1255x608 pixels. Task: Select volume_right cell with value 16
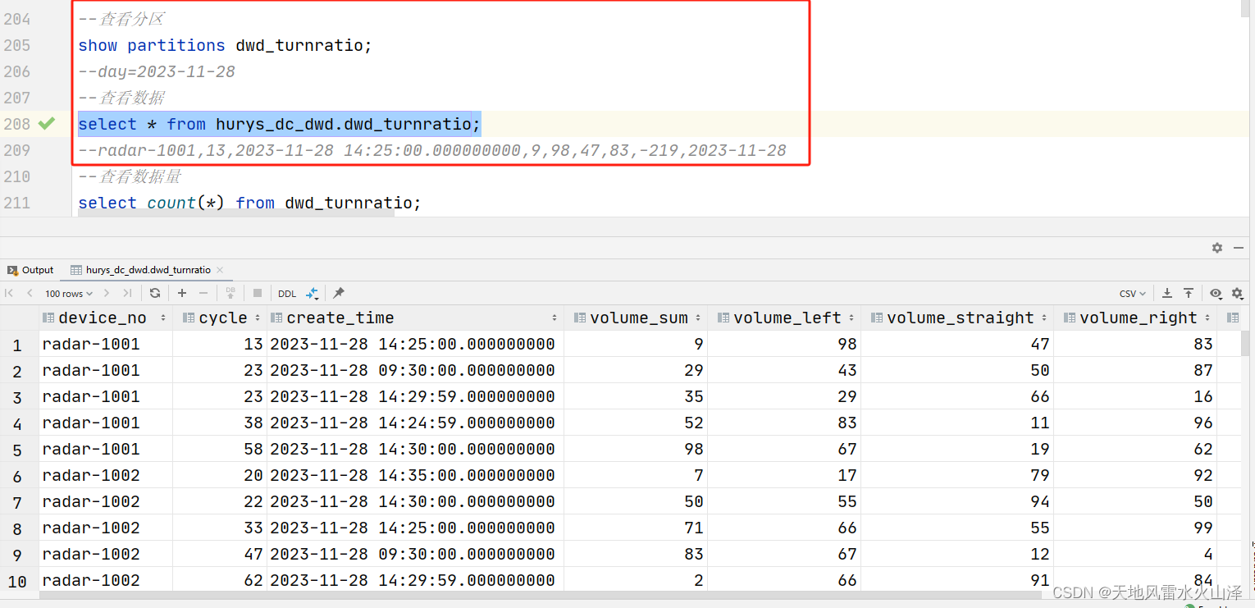(1136, 397)
